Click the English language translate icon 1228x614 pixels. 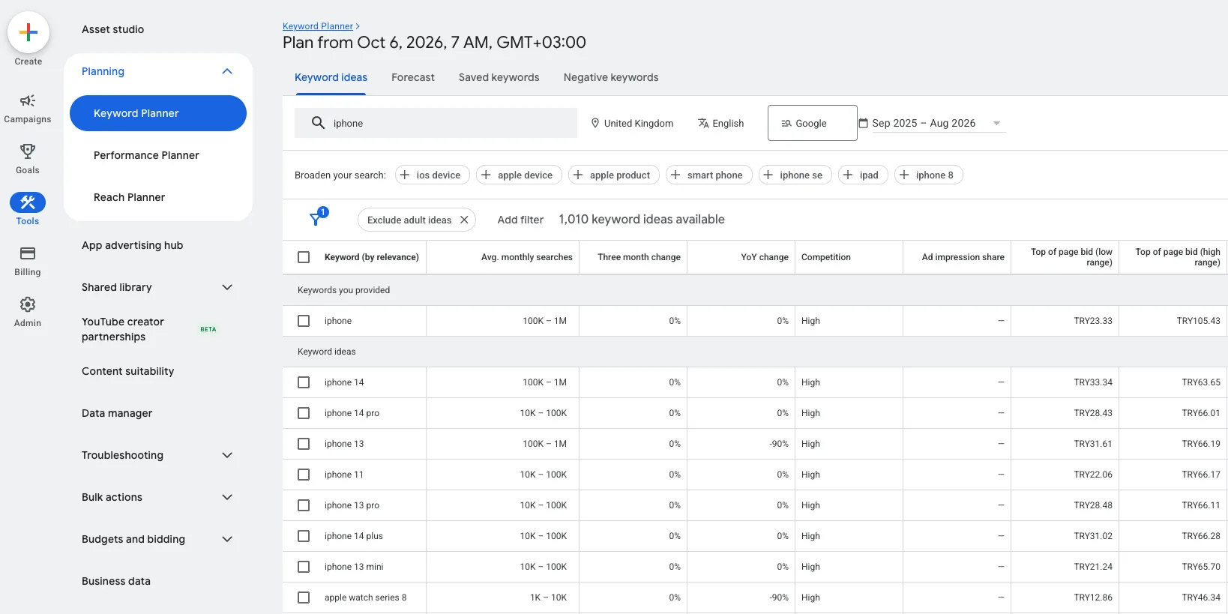pos(703,123)
